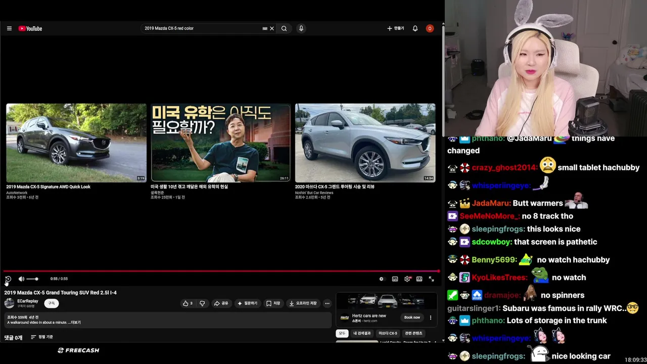Expand description with ...더보기
Screen dimensions: 647x364
tap(74, 323)
